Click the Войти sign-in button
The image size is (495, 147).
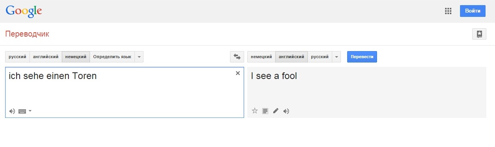(473, 11)
